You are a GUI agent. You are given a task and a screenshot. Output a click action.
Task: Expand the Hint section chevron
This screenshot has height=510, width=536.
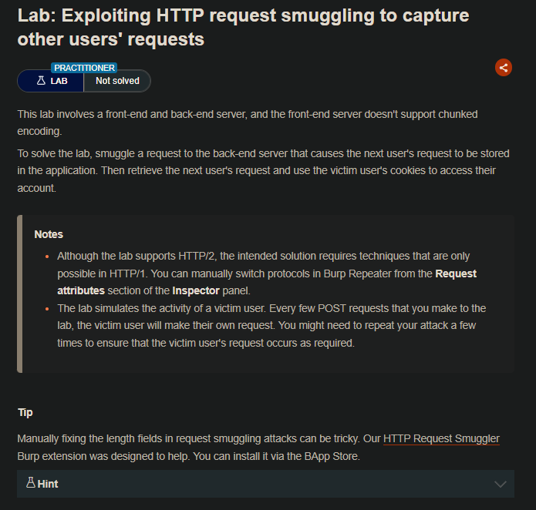[501, 484]
